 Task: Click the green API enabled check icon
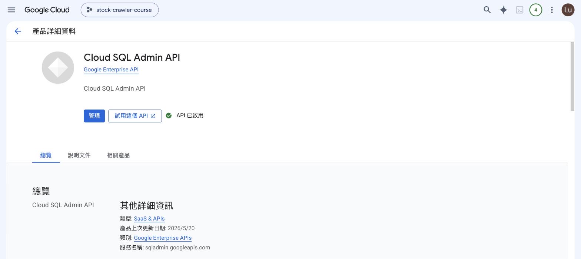pos(169,115)
